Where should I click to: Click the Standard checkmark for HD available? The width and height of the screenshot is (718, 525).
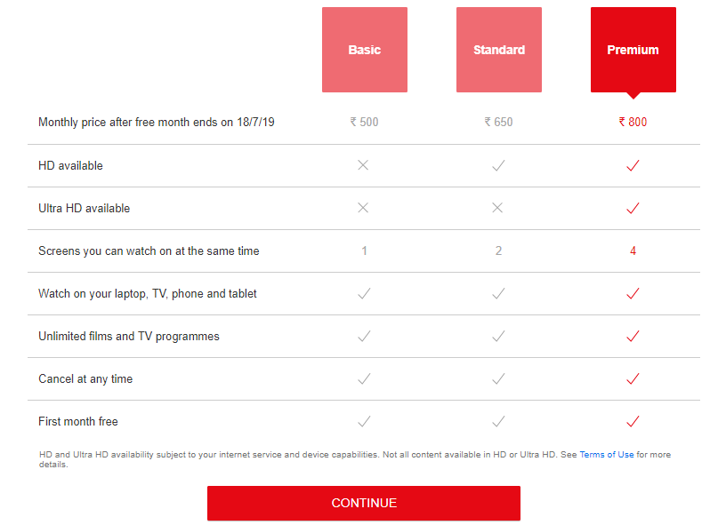coord(498,165)
